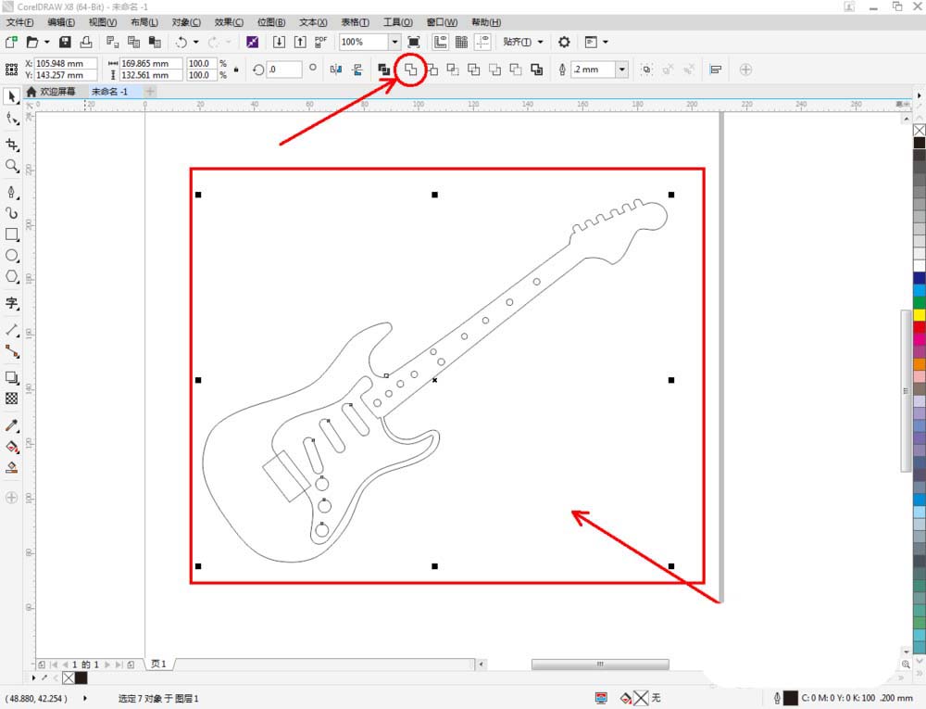
Task: Select the Rectangle tool
Action: 12,234
